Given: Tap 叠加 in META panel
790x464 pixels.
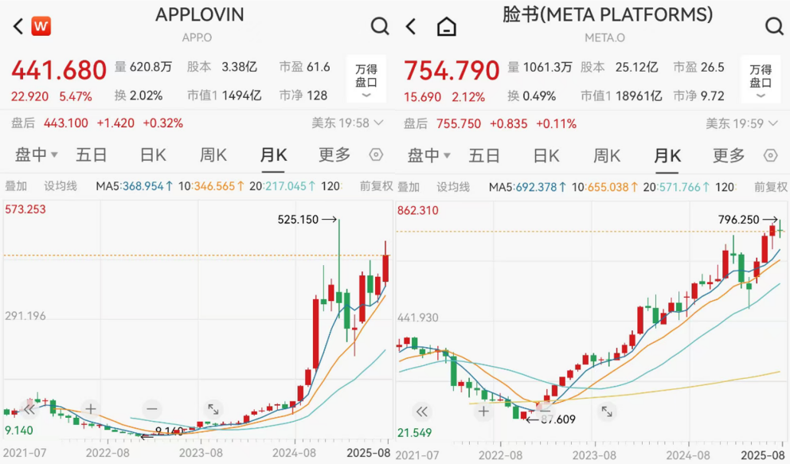Looking at the screenshot, I should (409, 187).
